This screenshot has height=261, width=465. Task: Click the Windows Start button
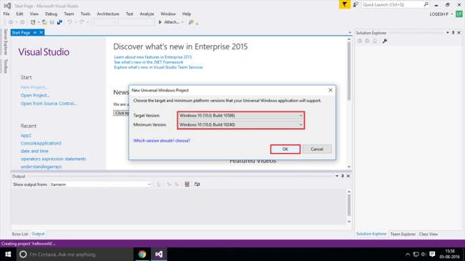pos(8,254)
